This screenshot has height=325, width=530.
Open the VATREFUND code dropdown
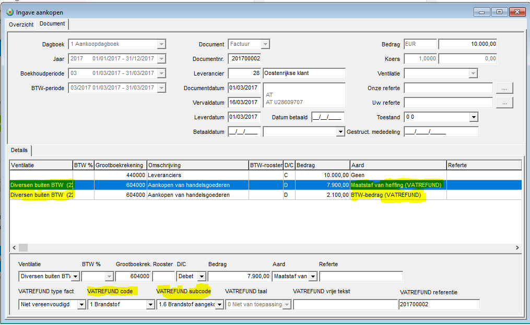click(x=151, y=305)
